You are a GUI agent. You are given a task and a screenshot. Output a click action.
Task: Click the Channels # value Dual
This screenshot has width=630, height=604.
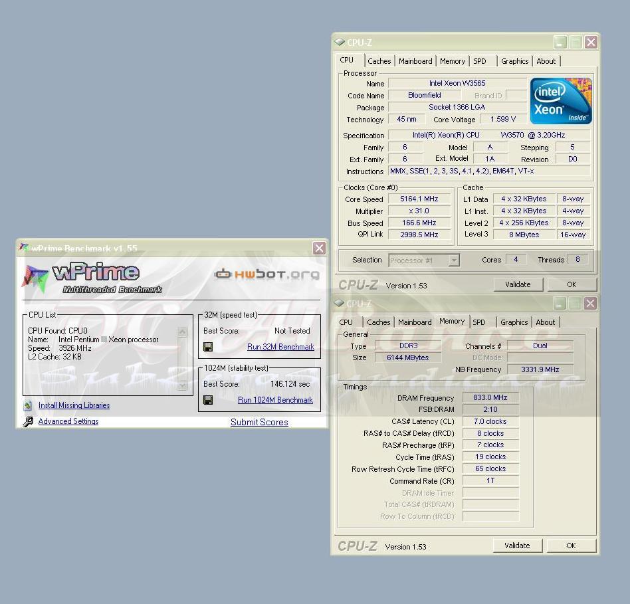540,346
